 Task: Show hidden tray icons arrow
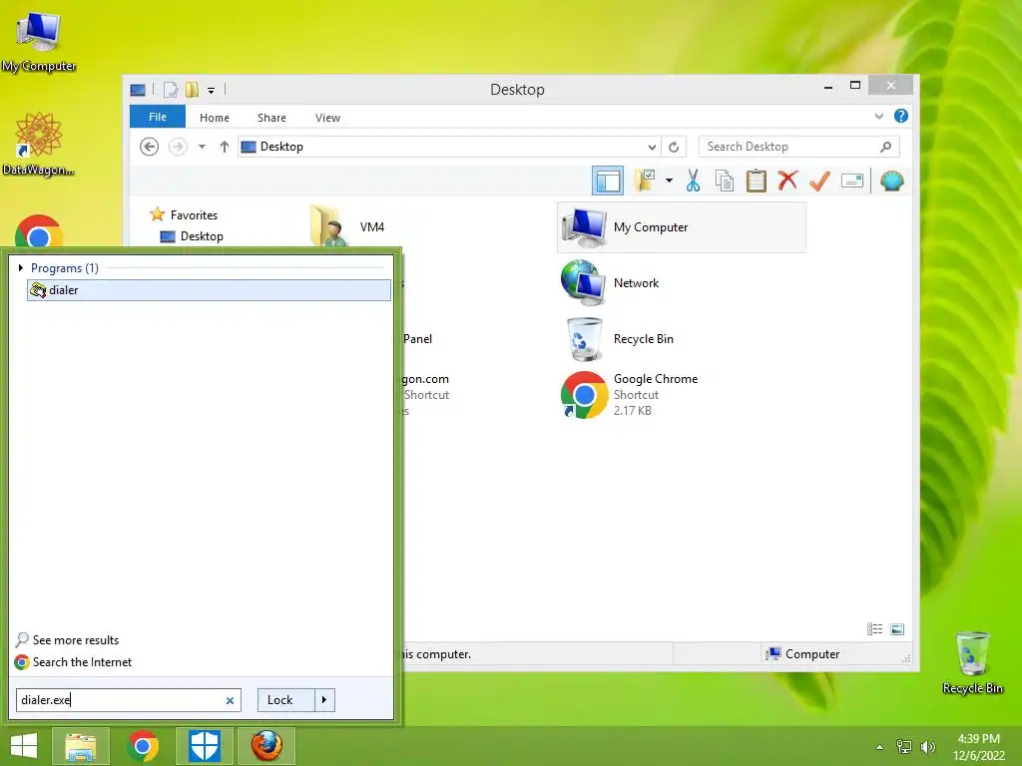(x=879, y=746)
